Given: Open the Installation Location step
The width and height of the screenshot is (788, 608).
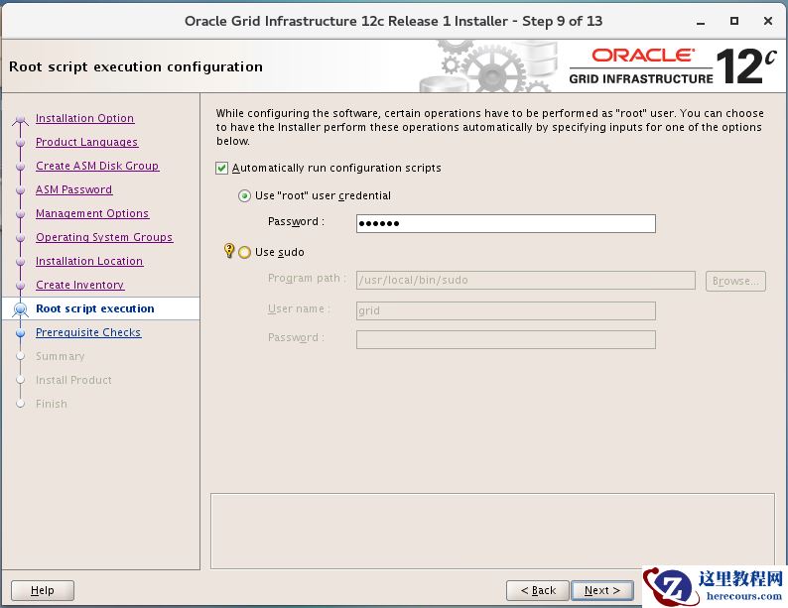Looking at the screenshot, I should [89, 261].
